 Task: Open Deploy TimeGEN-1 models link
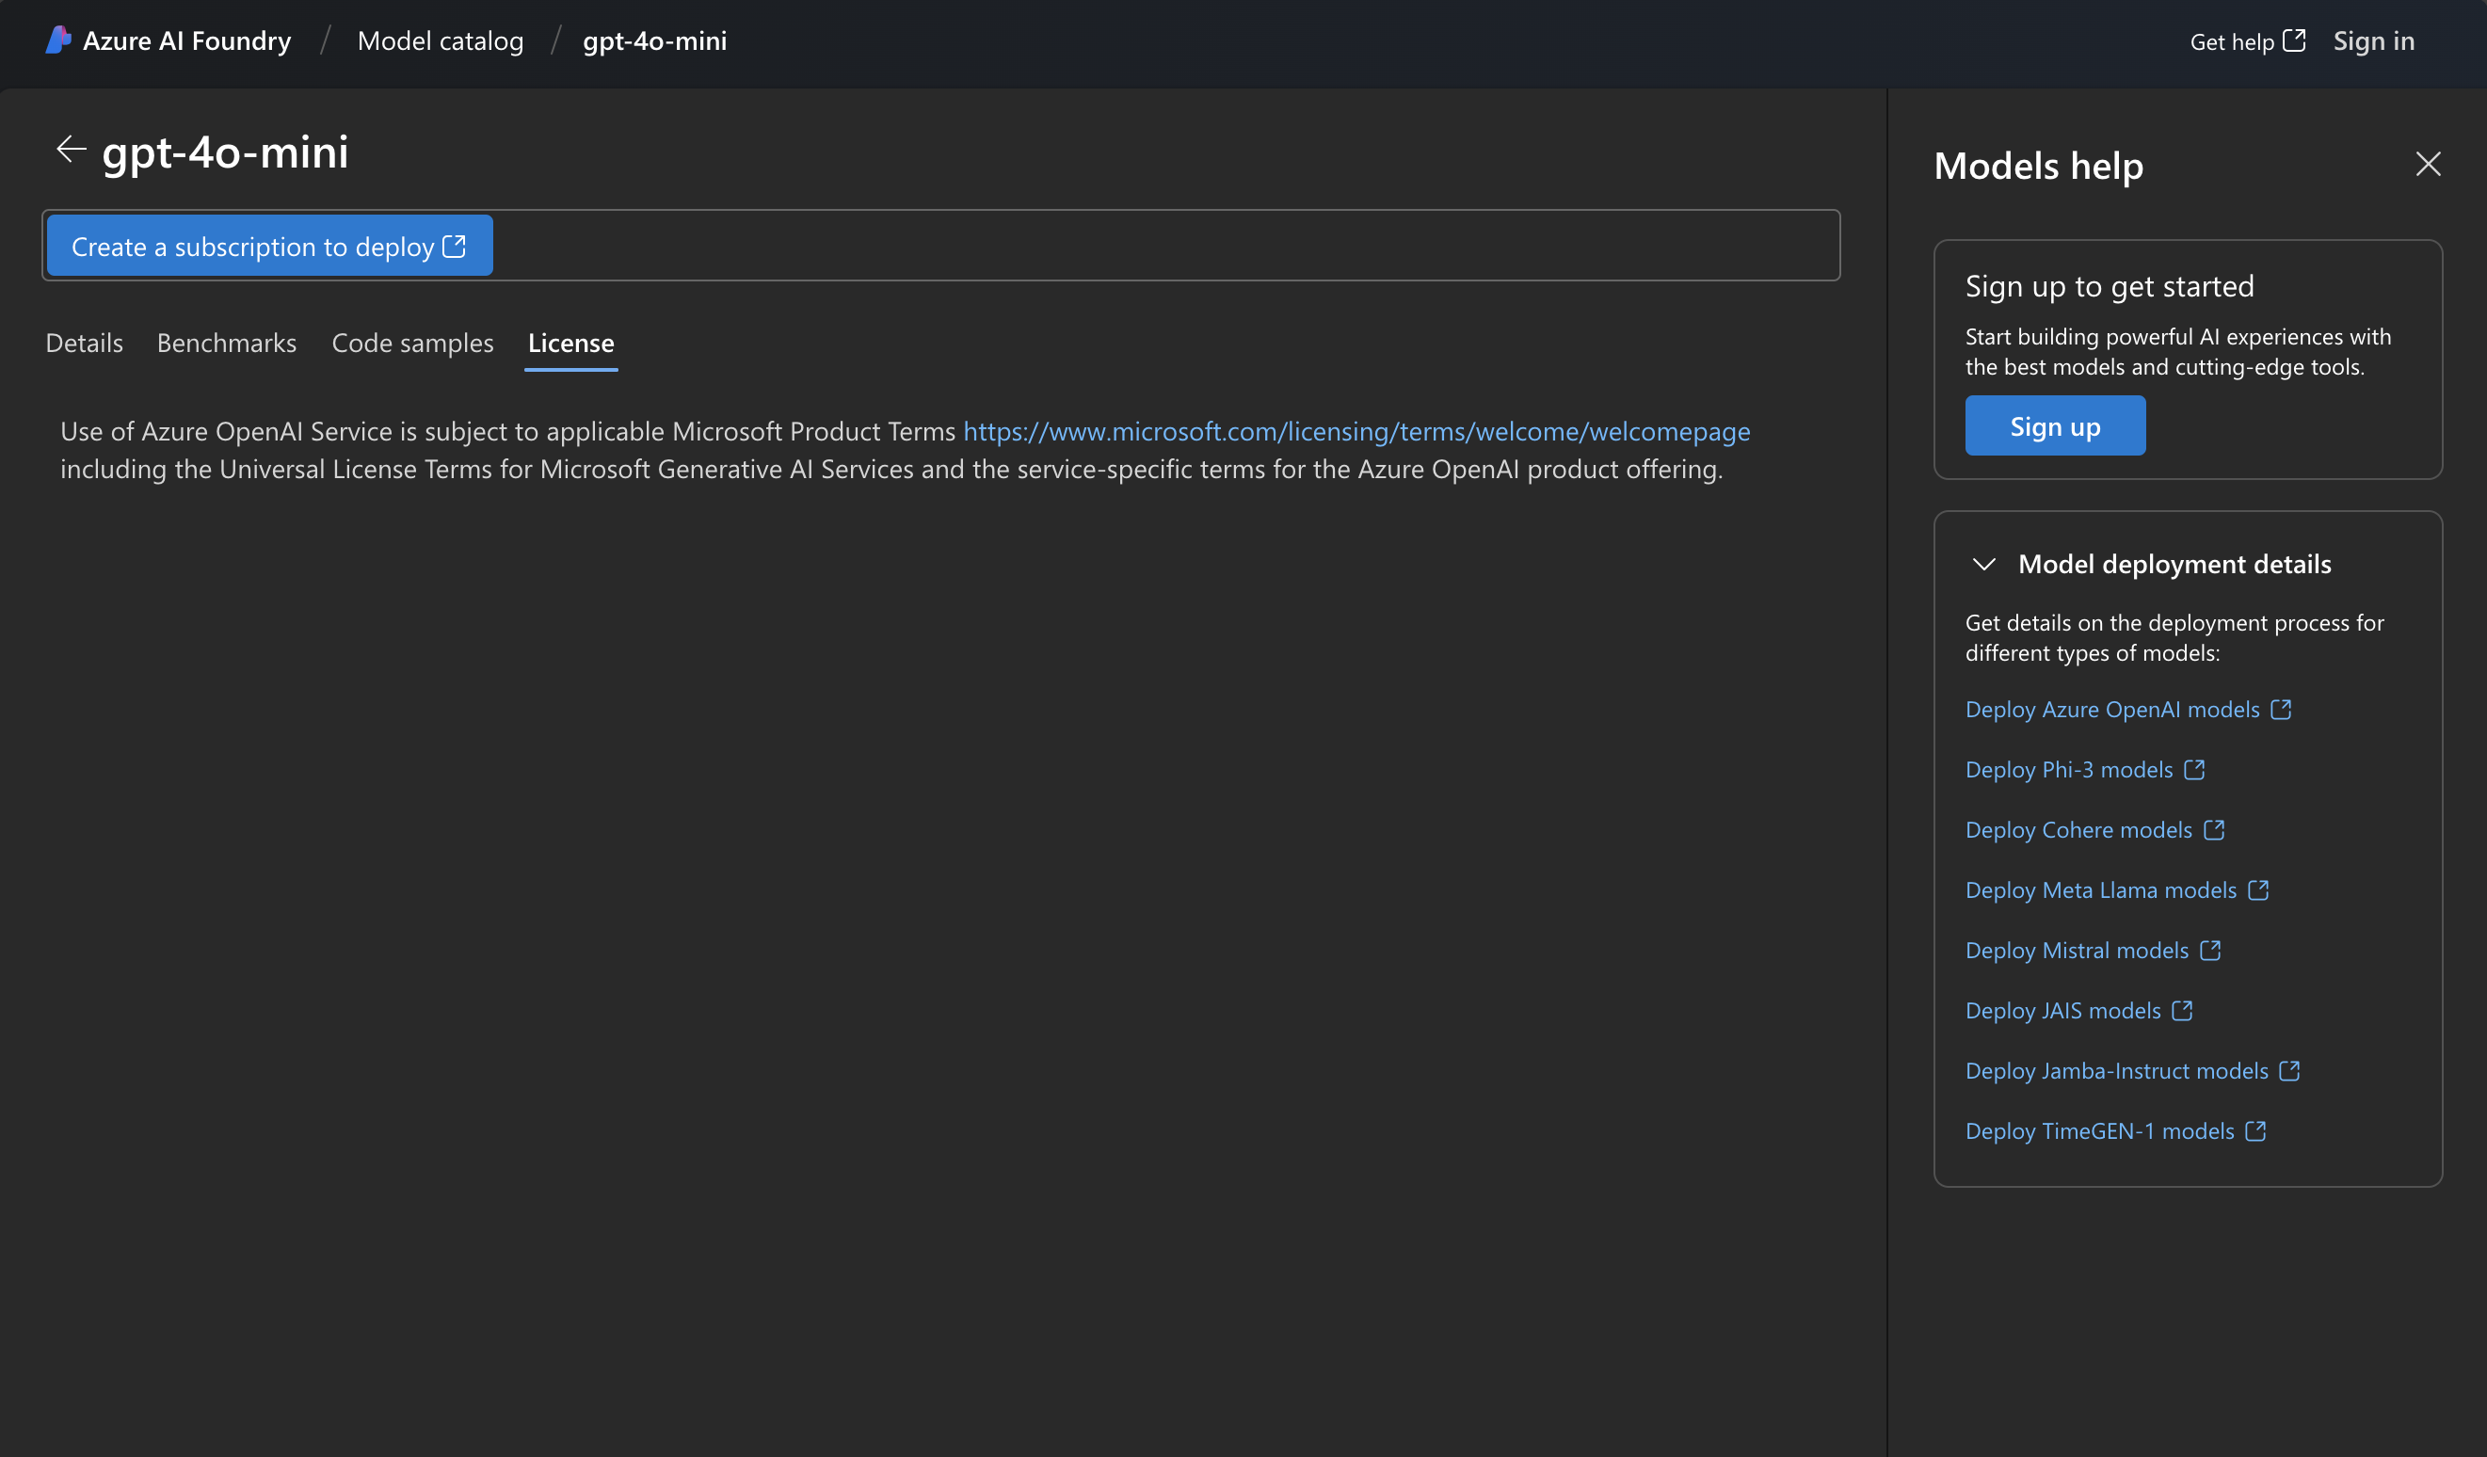[x=2099, y=1130]
